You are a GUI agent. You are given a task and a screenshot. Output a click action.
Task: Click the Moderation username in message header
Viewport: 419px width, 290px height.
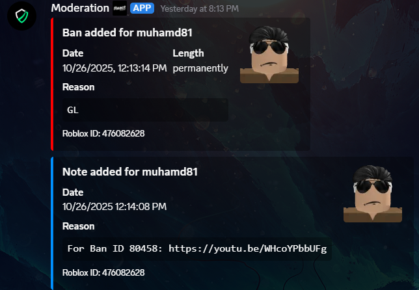click(80, 8)
